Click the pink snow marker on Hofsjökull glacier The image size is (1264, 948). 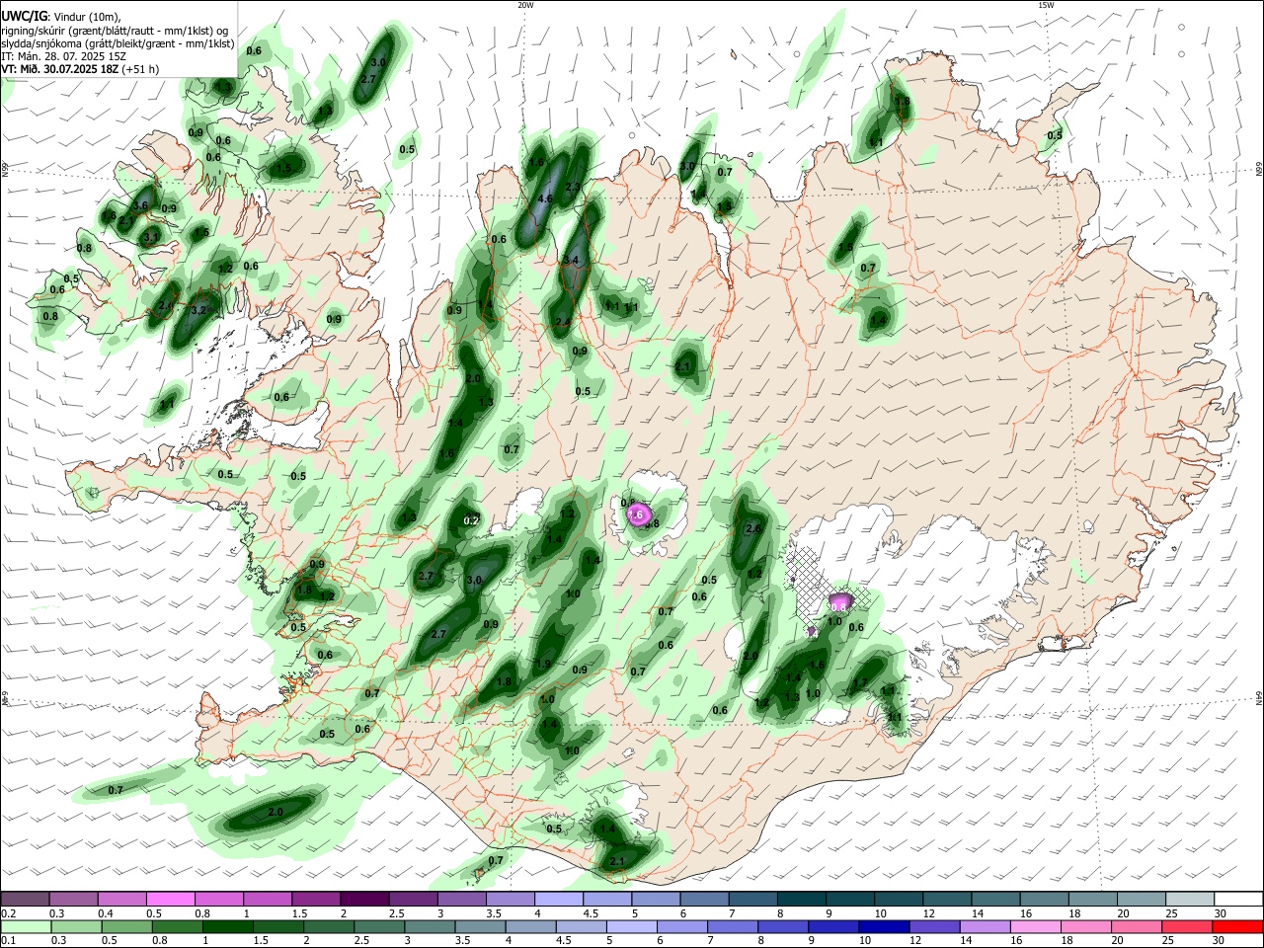(637, 514)
